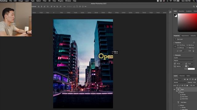Screen dimensions: 197x110
Task: Click the flip vertical icon in Transform
Action: click(x=193, y=51)
